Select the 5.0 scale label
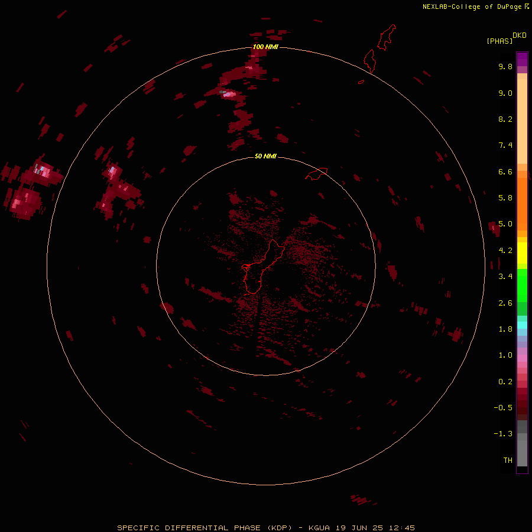The image size is (532, 532). 505,224
